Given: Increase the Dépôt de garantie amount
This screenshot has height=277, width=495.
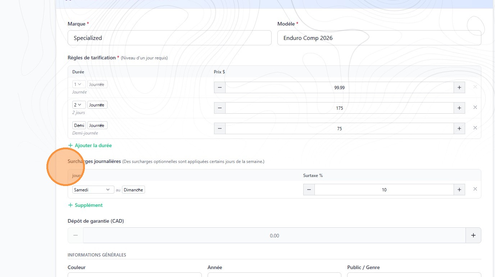Looking at the screenshot, I should [x=473, y=235].
